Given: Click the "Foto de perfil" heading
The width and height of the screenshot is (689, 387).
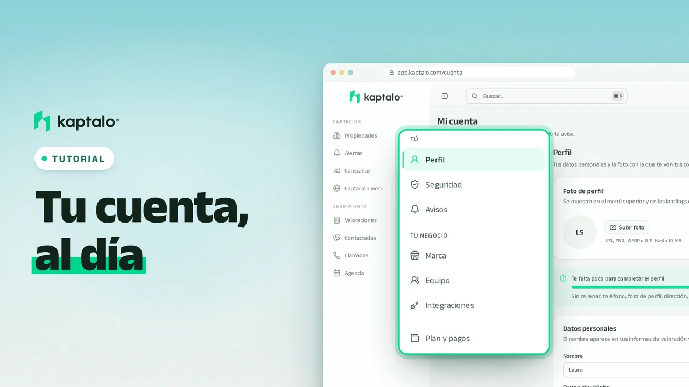Looking at the screenshot, I should pyautogui.click(x=583, y=191).
